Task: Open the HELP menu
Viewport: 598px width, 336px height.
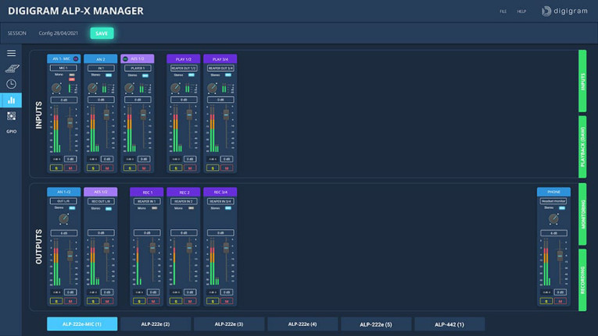Action: (x=521, y=12)
